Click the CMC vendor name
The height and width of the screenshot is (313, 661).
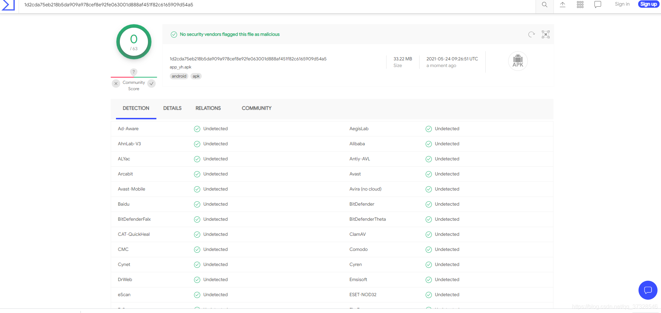pos(123,249)
